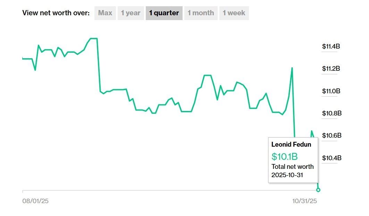Click the $11.0B y-axis label
The image size is (369, 216).
[331, 91]
